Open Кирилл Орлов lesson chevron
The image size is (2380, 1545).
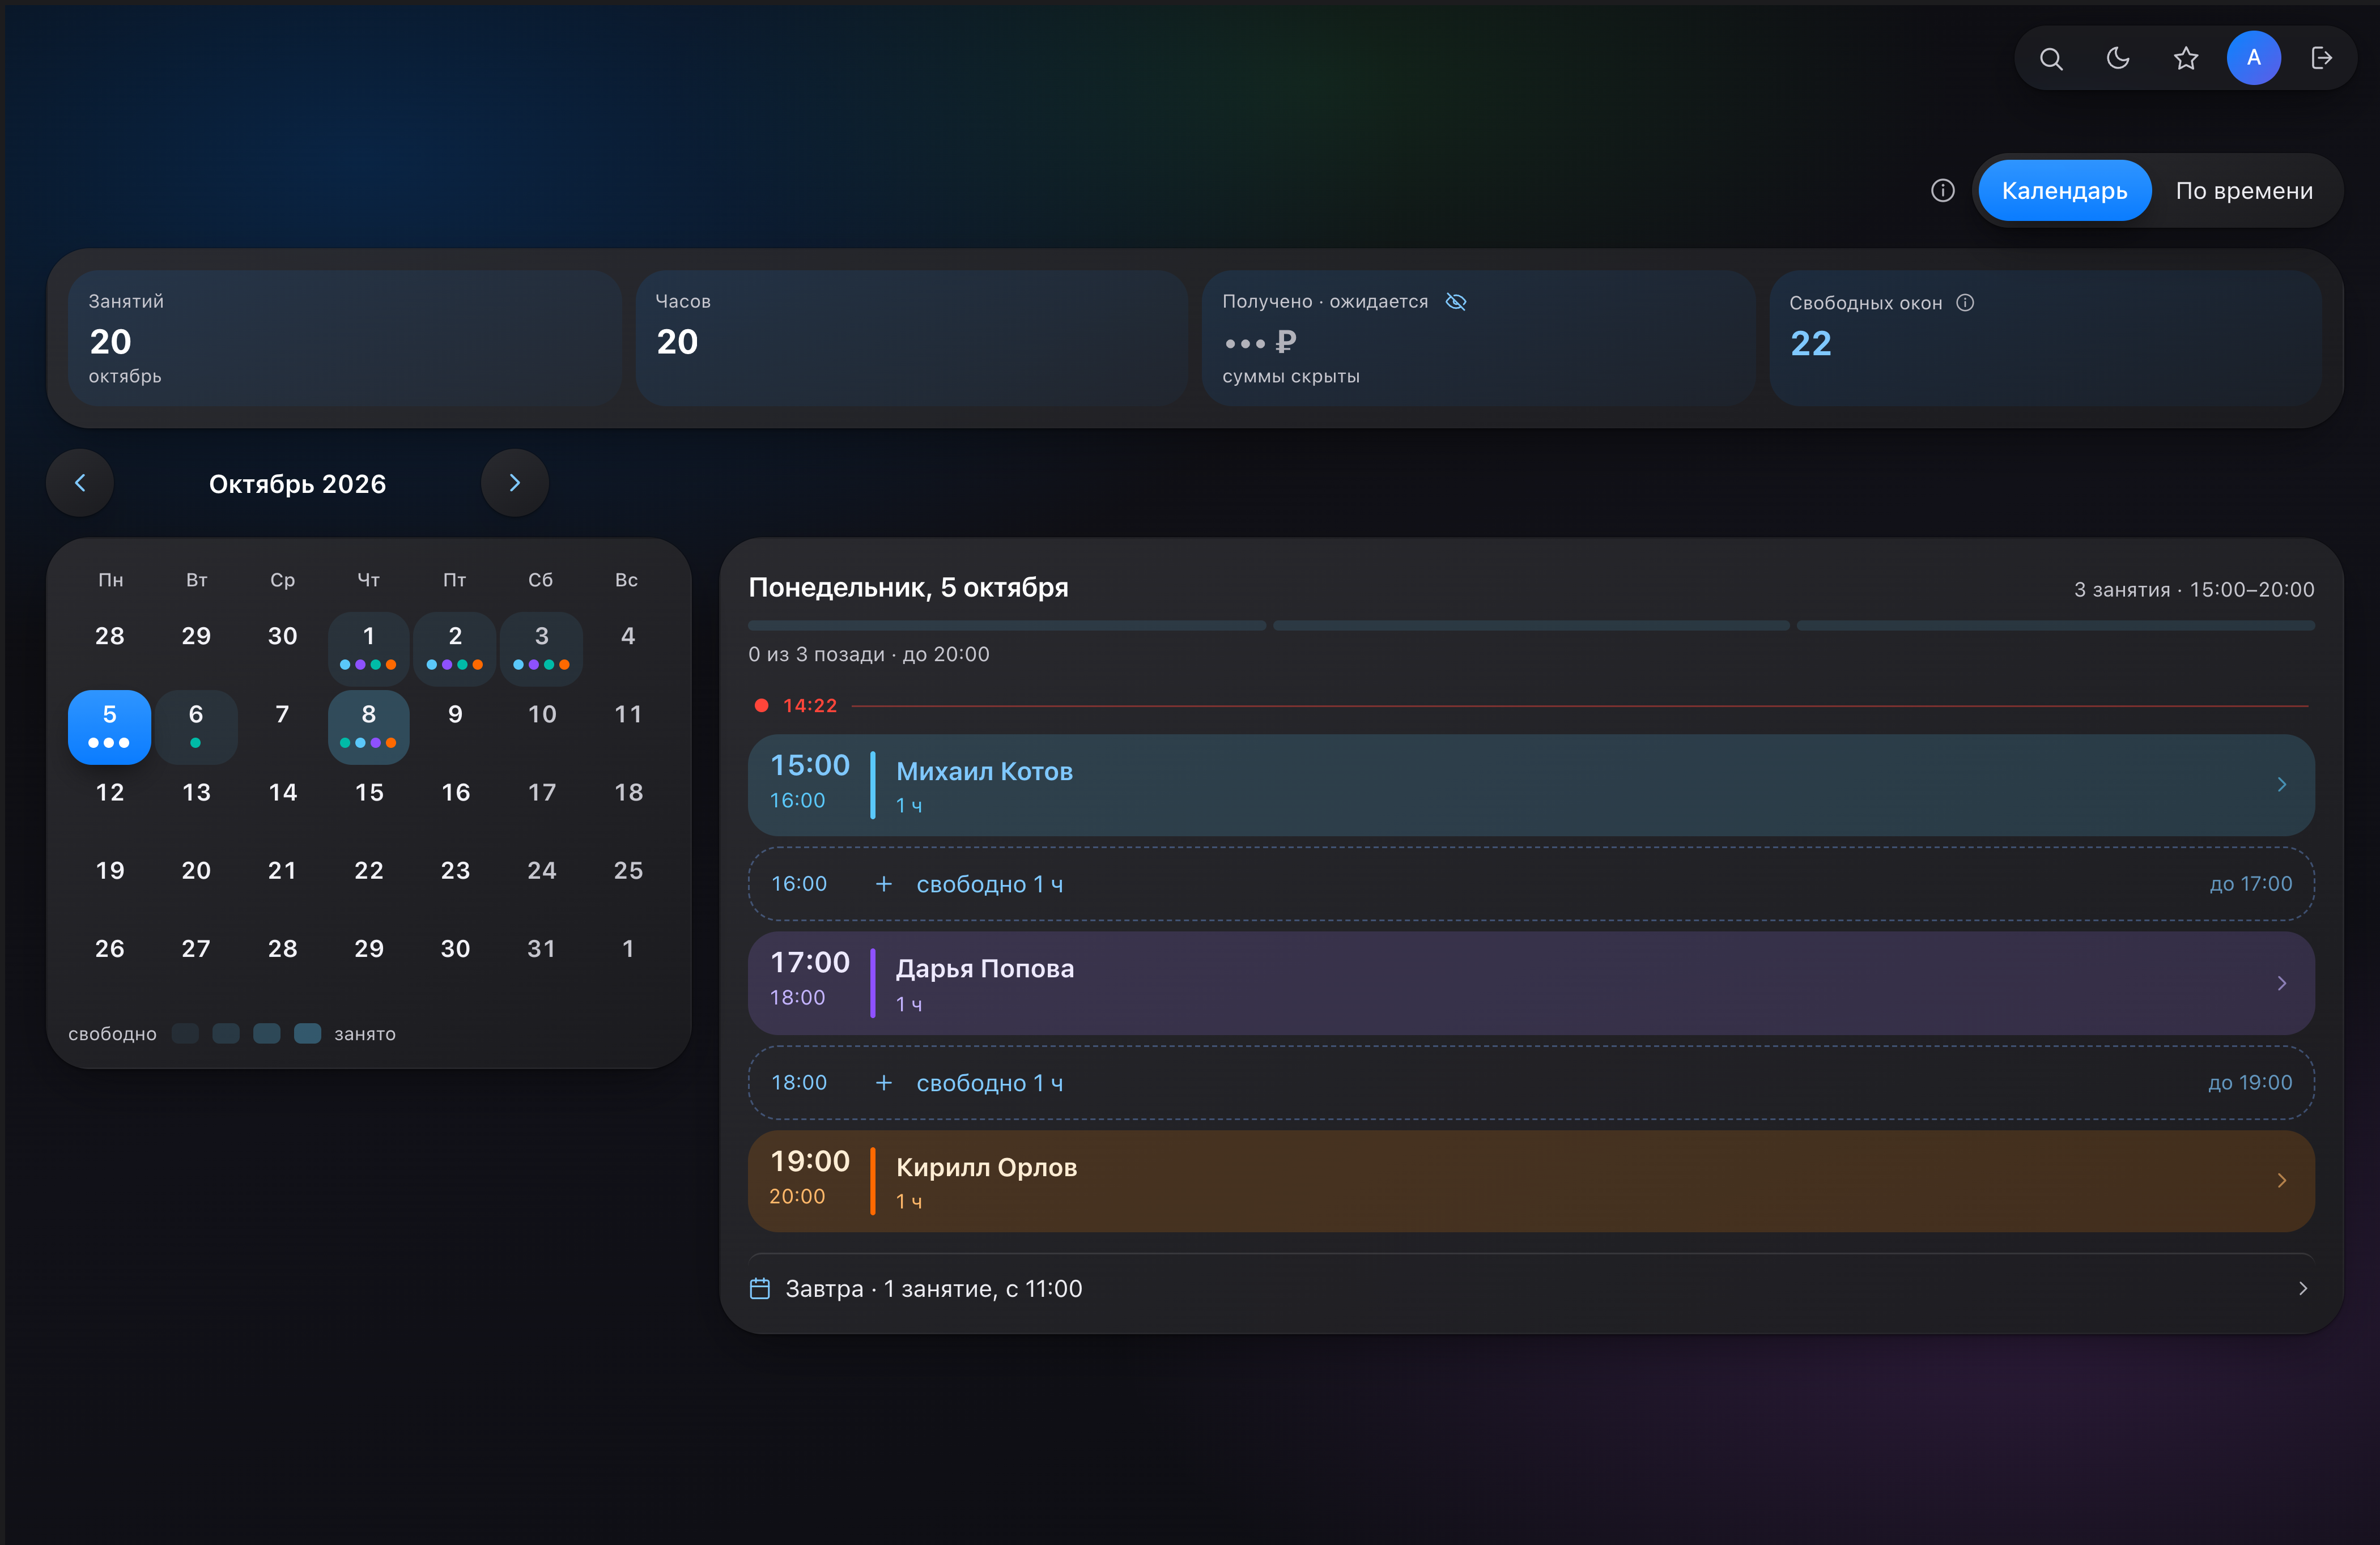click(x=2281, y=1181)
